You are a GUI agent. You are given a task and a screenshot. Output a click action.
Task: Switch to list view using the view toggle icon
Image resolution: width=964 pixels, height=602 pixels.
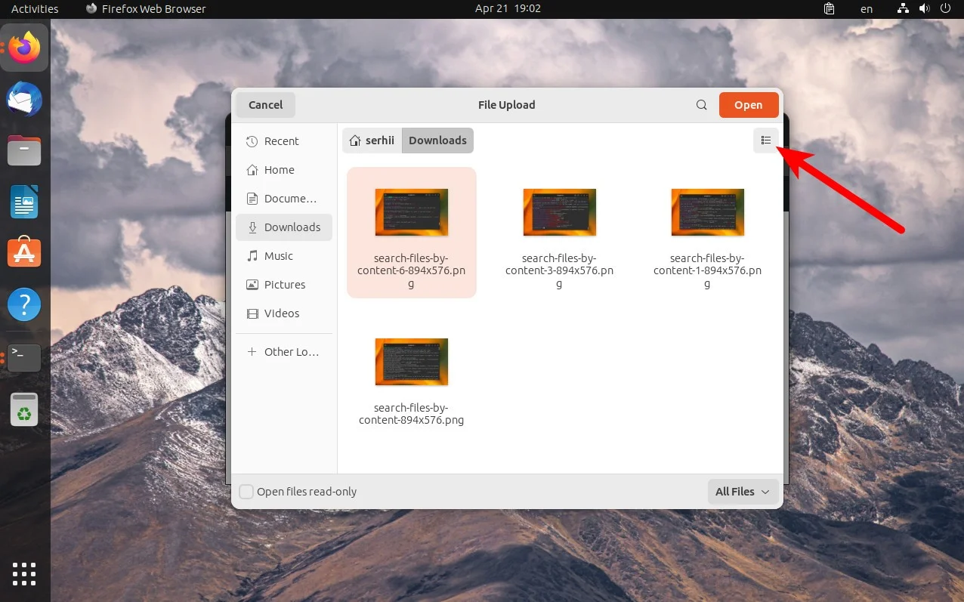765,140
